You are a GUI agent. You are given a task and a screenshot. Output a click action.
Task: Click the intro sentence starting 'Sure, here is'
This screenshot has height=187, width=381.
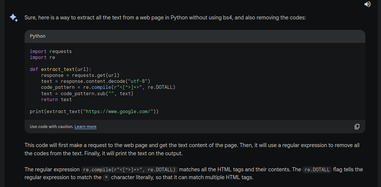165,18
